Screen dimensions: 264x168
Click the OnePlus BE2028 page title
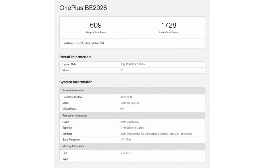pos(83,8)
